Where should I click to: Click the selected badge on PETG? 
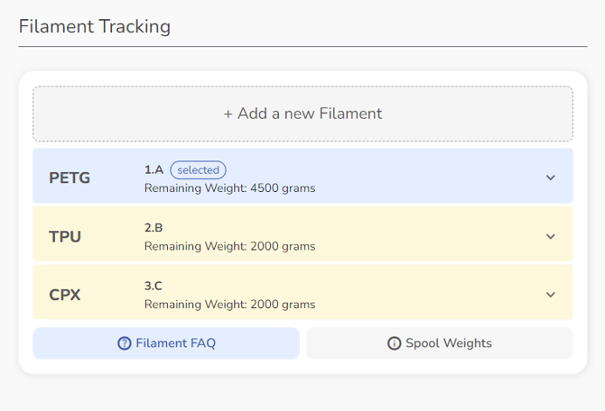(198, 169)
